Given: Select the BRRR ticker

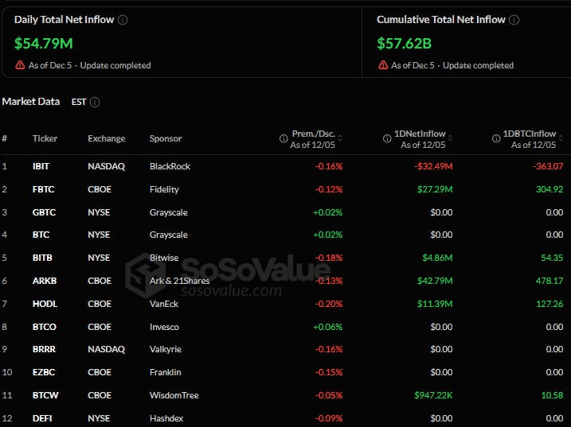Looking at the screenshot, I should coord(44,350).
